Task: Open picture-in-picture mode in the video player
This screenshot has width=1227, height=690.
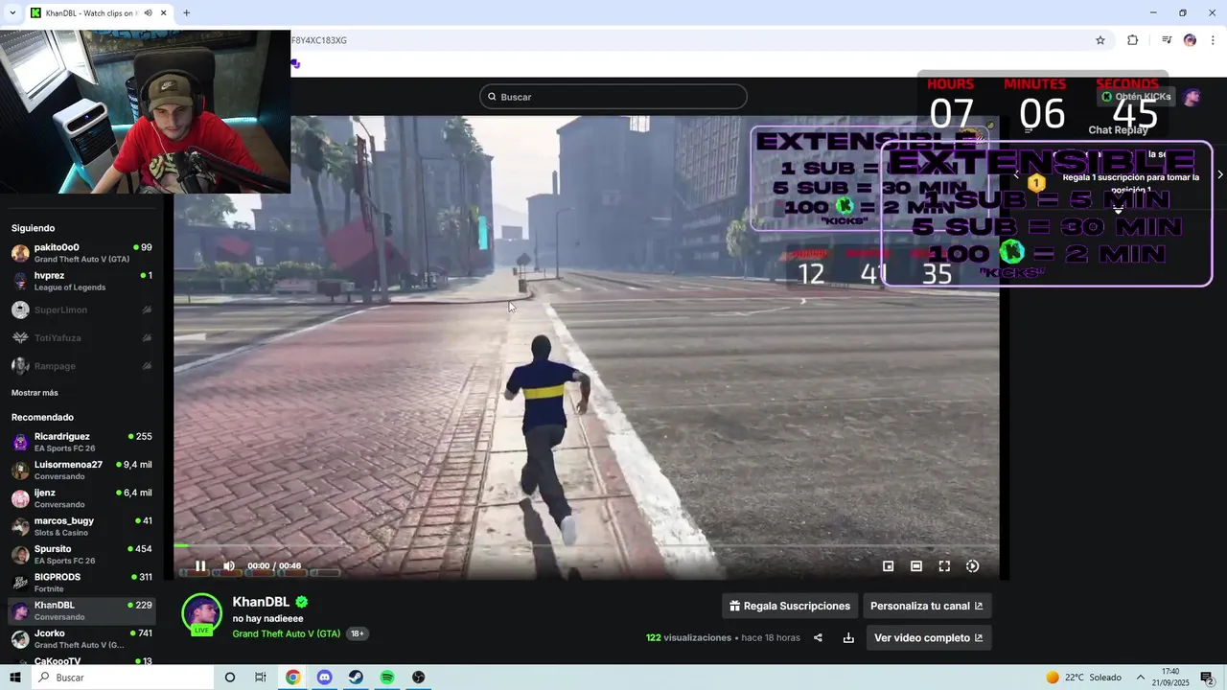Action: point(888,566)
